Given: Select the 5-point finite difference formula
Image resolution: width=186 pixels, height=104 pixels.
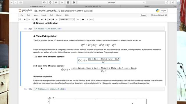Looking at the screenshot, I should 99,70.
